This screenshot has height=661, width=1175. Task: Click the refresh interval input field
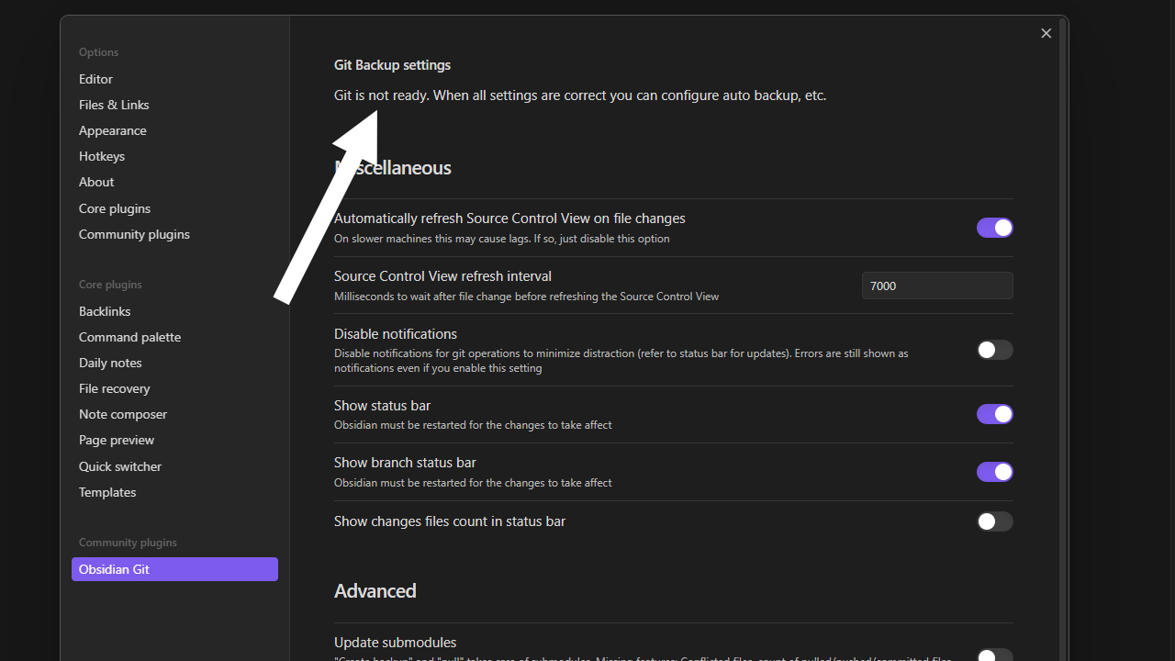(936, 286)
